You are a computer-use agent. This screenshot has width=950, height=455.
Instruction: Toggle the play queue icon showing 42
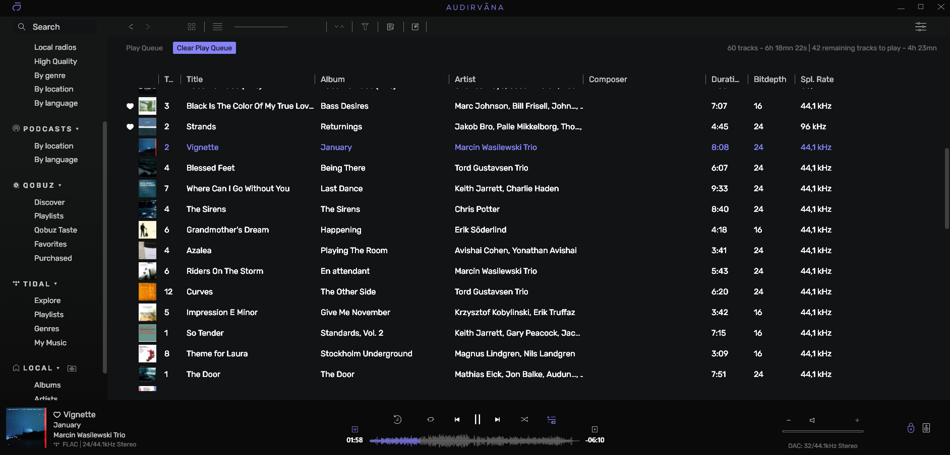552,420
